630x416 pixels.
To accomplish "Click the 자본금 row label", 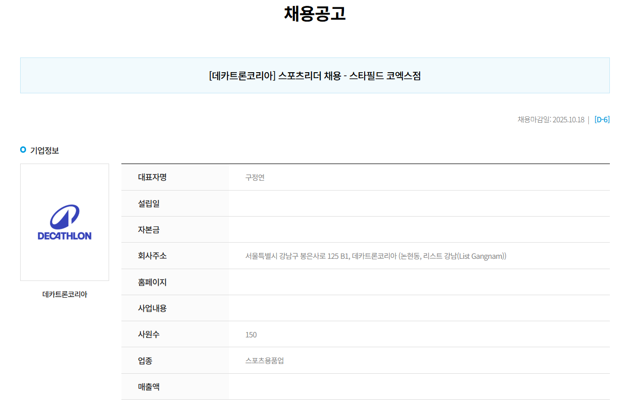I will (149, 229).
